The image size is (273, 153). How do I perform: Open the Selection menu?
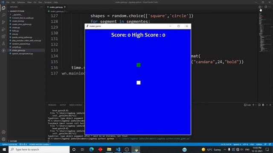tap(21, 2)
